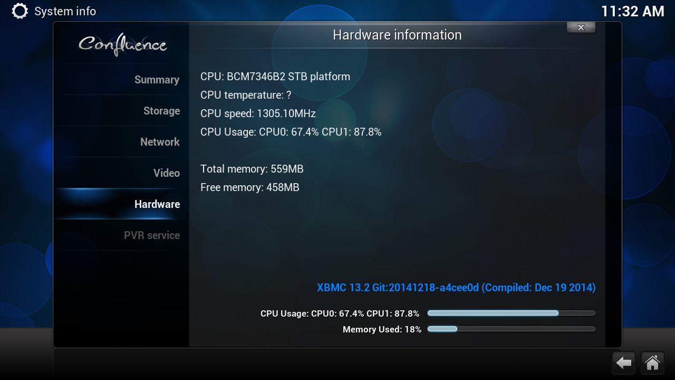Viewport: 675px width, 380px height.
Task: Click CPU Usage label beside progress bar
Action: (340, 313)
